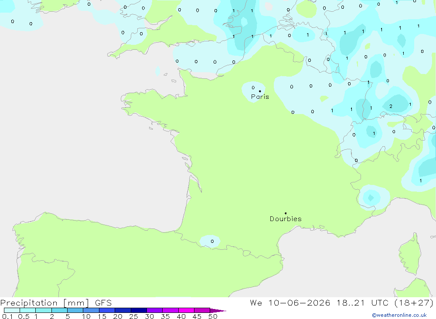Click the '50' legend scale label
The image size is (436, 319).
(x=213, y=316)
